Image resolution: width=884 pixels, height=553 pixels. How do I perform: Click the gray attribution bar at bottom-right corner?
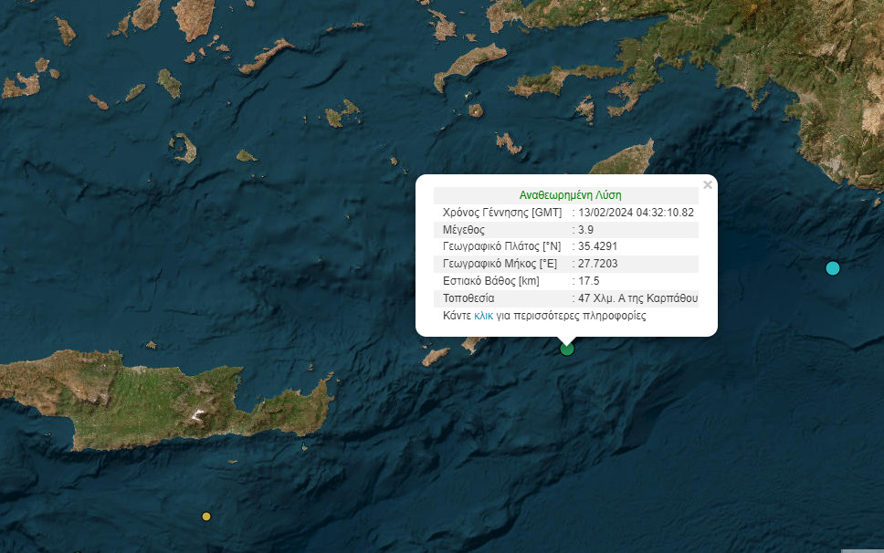coord(861,549)
